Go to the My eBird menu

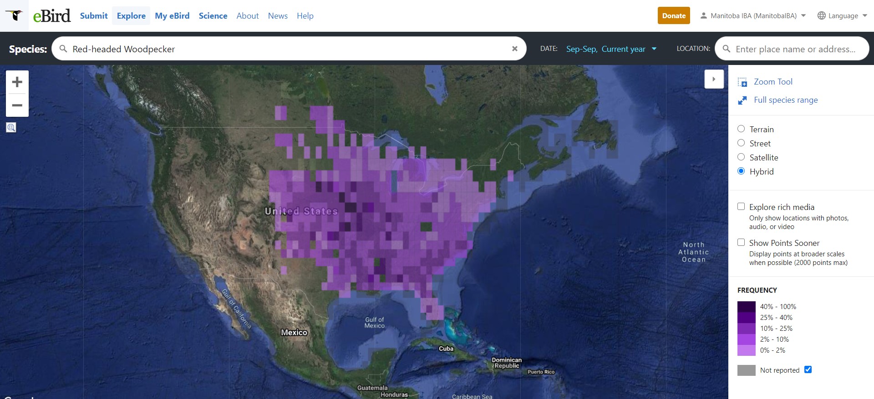pos(172,16)
